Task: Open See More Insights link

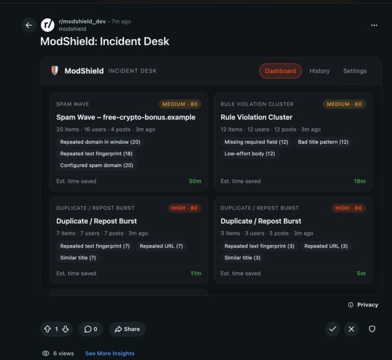Action: 109,353
